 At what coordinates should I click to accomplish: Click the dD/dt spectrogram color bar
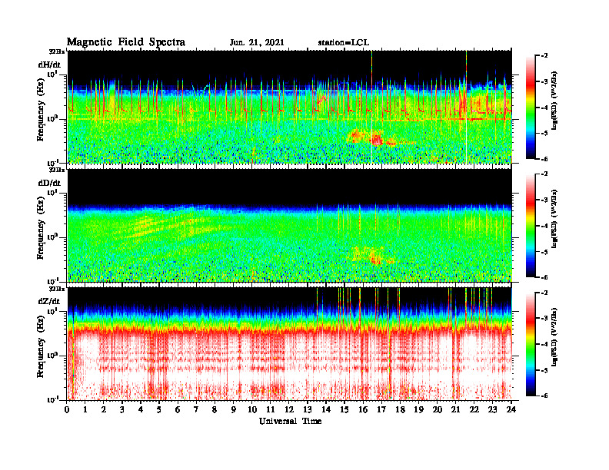coord(531,226)
